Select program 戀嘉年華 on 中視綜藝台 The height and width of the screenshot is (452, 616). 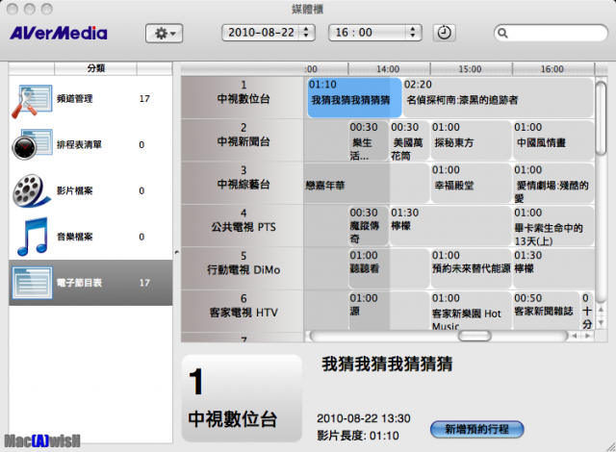point(366,184)
